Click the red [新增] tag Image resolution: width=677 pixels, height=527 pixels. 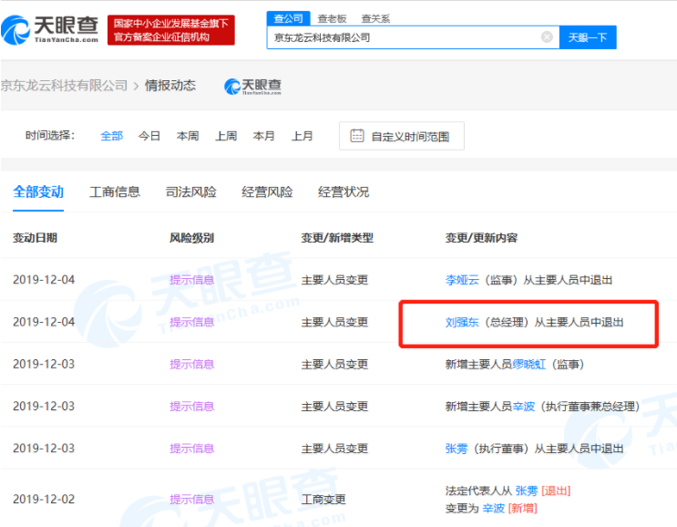coord(523,509)
